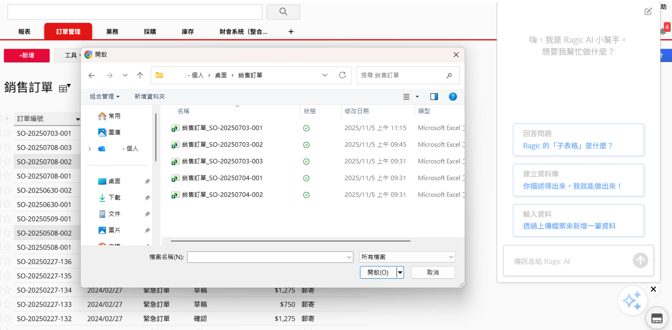Click the red +新增 button
The height and width of the screenshot is (330, 672).
[x=27, y=55]
